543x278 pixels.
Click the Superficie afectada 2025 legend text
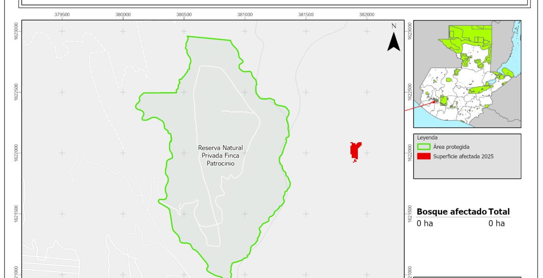pos(463,156)
